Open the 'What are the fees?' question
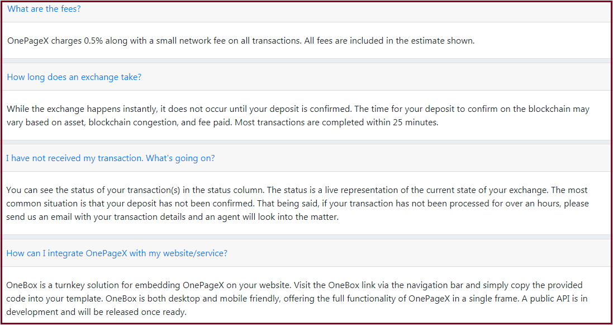 (x=44, y=8)
